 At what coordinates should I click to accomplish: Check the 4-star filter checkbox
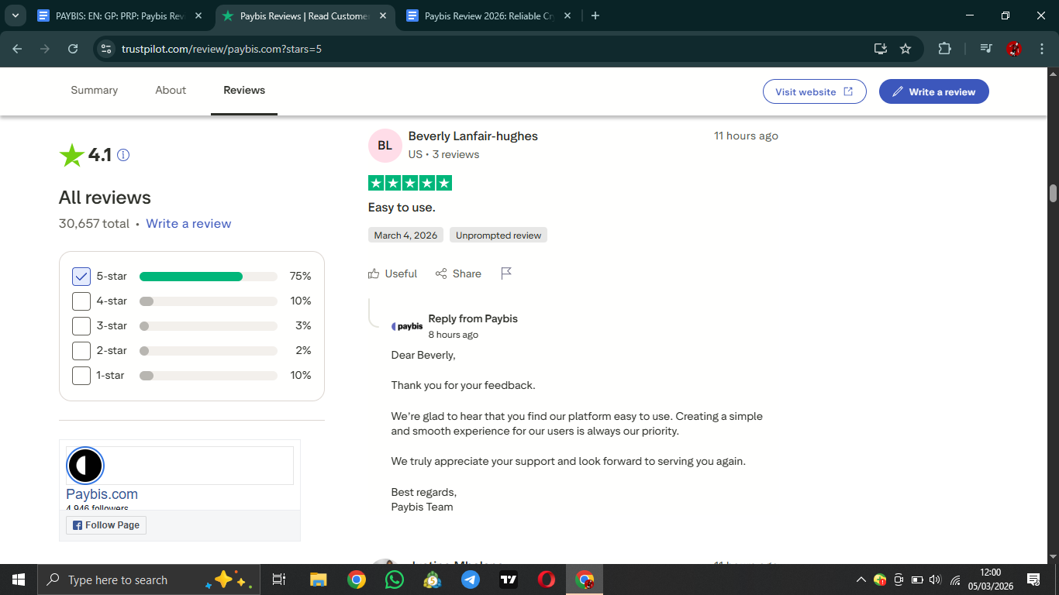pos(81,301)
